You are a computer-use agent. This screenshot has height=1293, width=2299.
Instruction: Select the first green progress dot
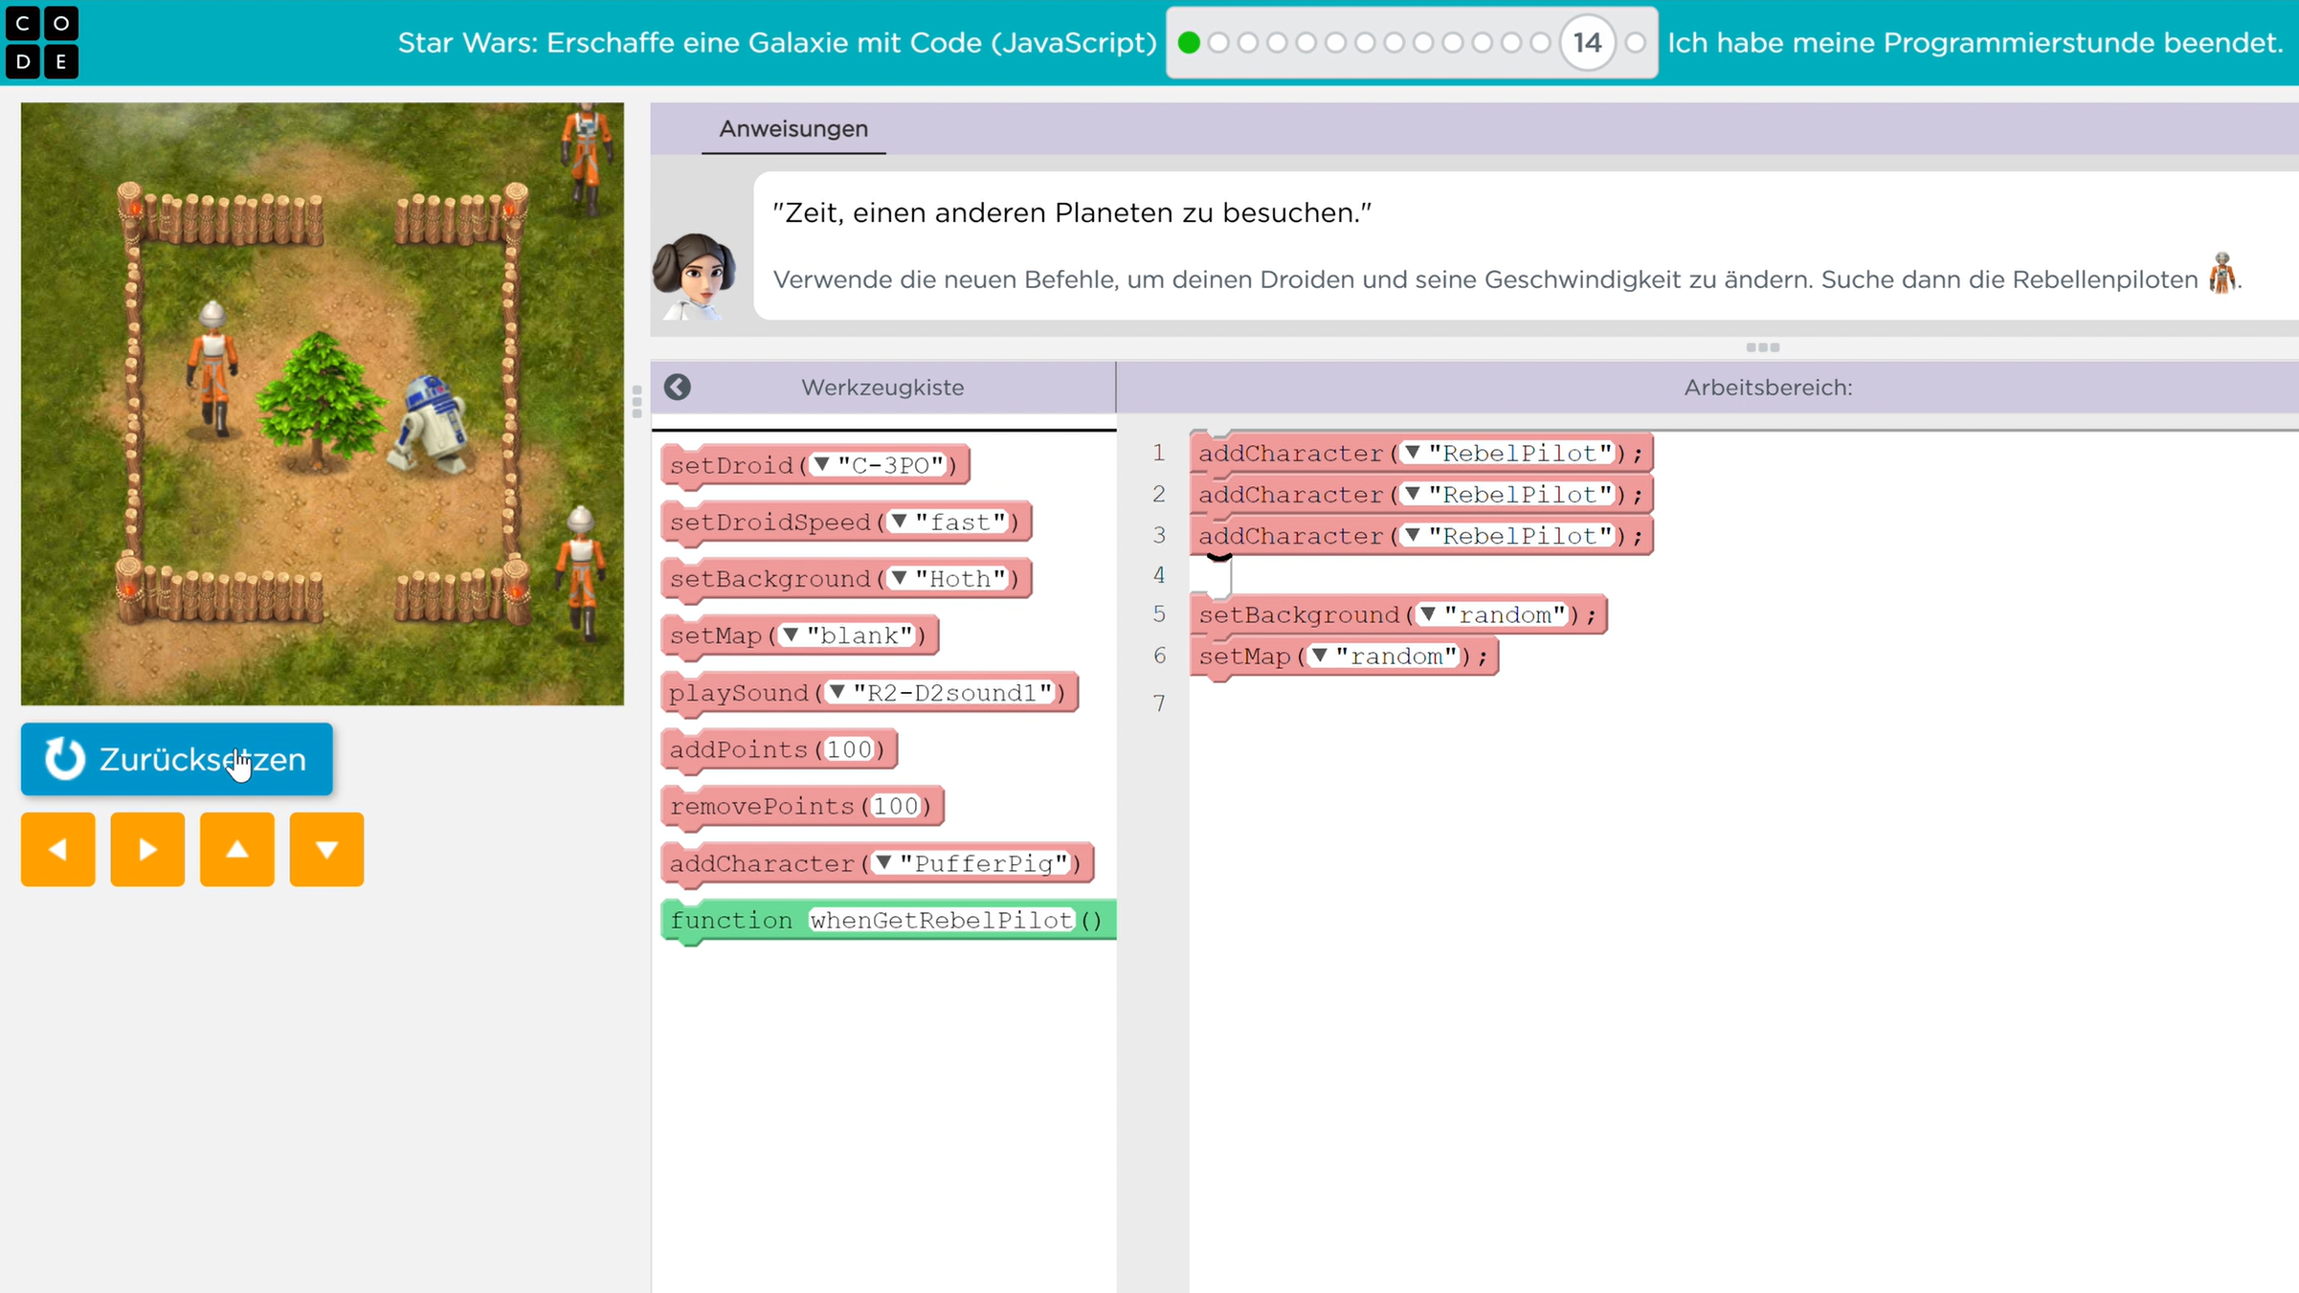[x=1189, y=43]
